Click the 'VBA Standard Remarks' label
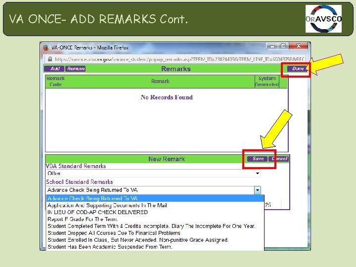 pyautogui.click(x=76, y=166)
